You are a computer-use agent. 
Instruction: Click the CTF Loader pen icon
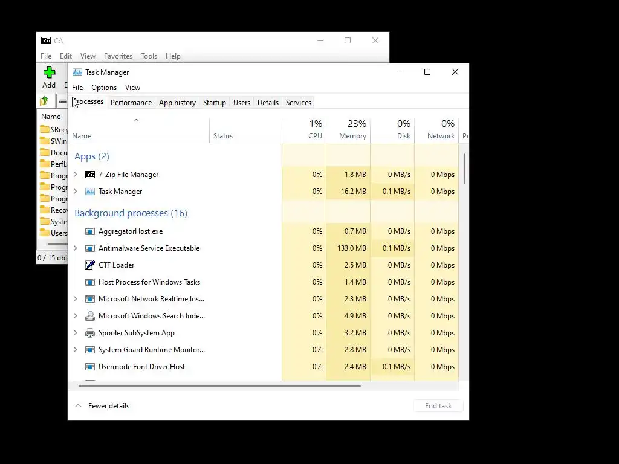point(90,265)
